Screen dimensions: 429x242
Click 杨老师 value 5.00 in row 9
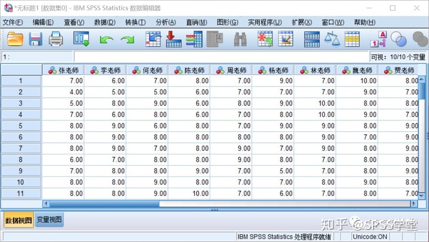click(x=273, y=171)
